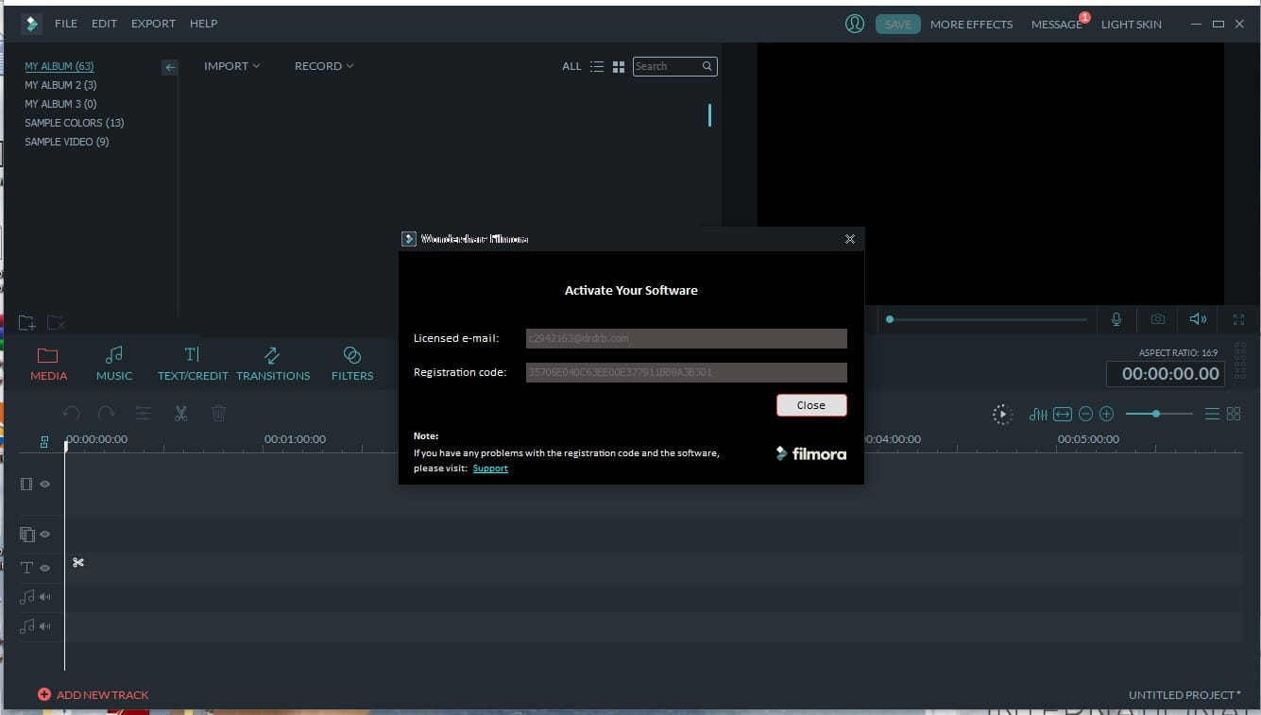Open the RECORD dropdown
The image size is (1261, 715).
[324, 66]
